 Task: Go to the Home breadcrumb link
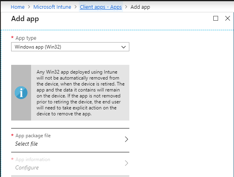click(x=18, y=7)
